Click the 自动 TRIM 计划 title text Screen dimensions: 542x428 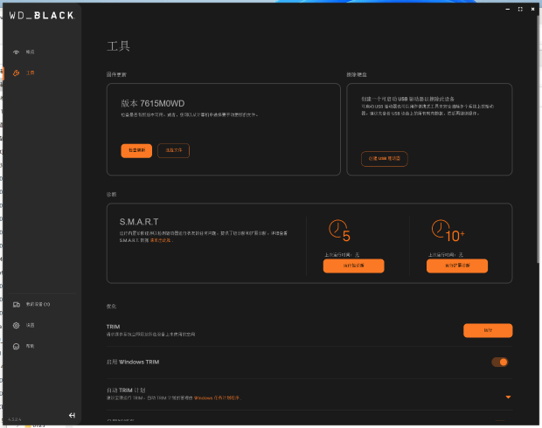[126, 390]
